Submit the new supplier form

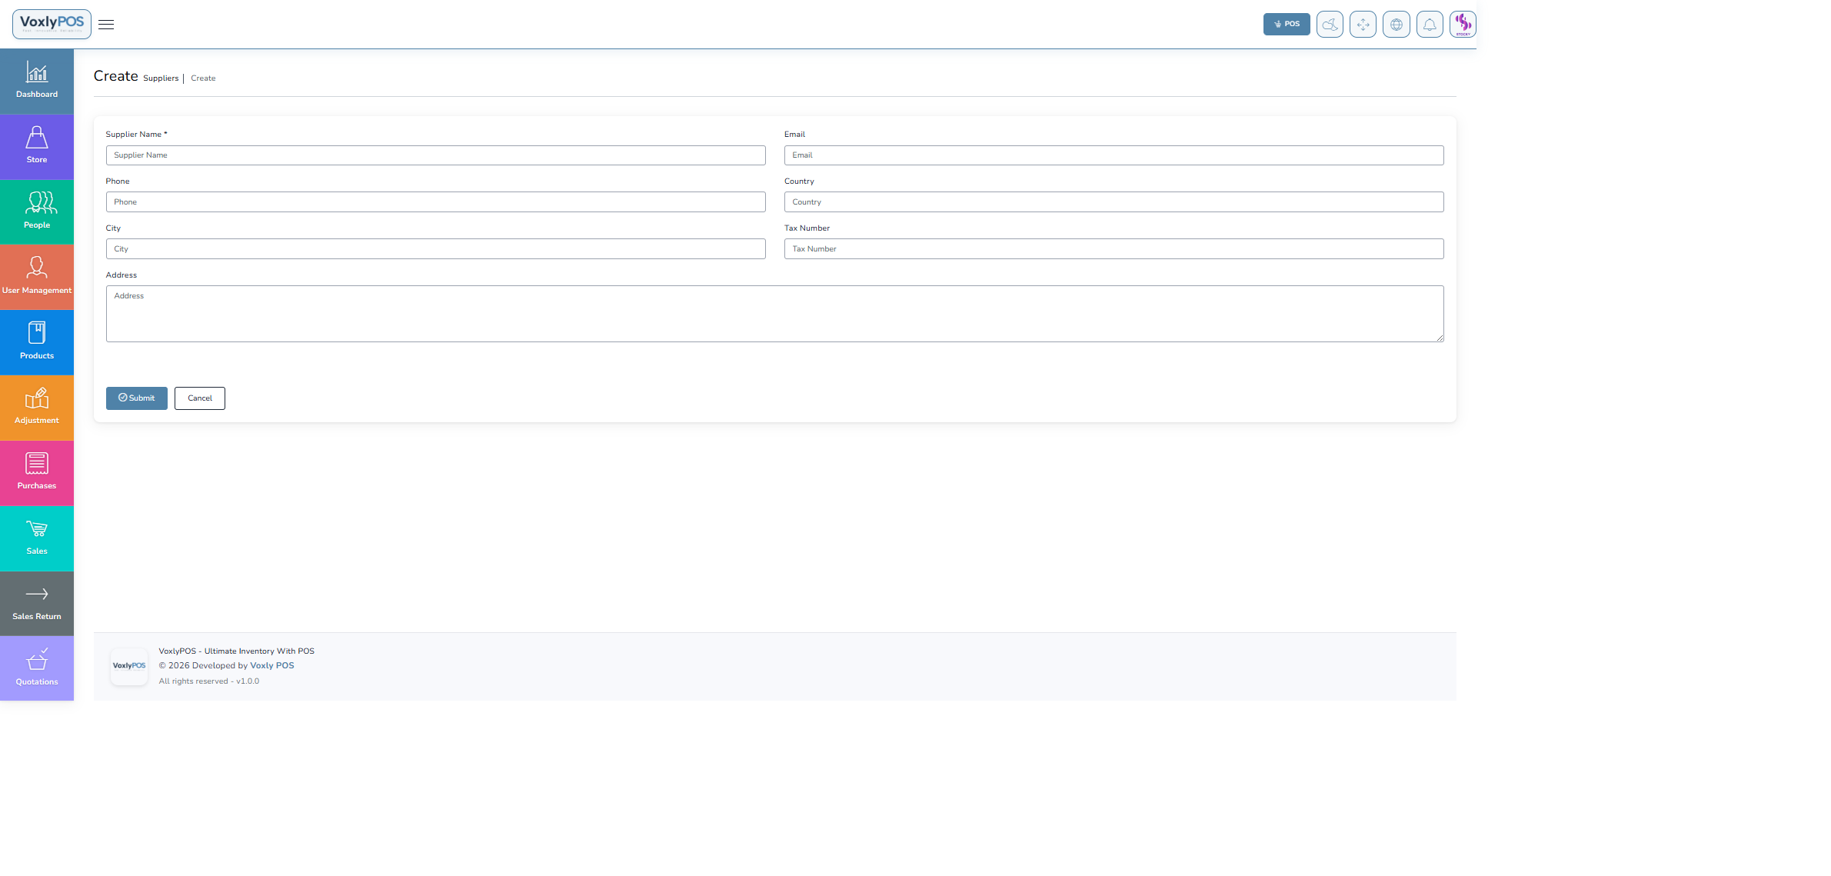(x=136, y=398)
